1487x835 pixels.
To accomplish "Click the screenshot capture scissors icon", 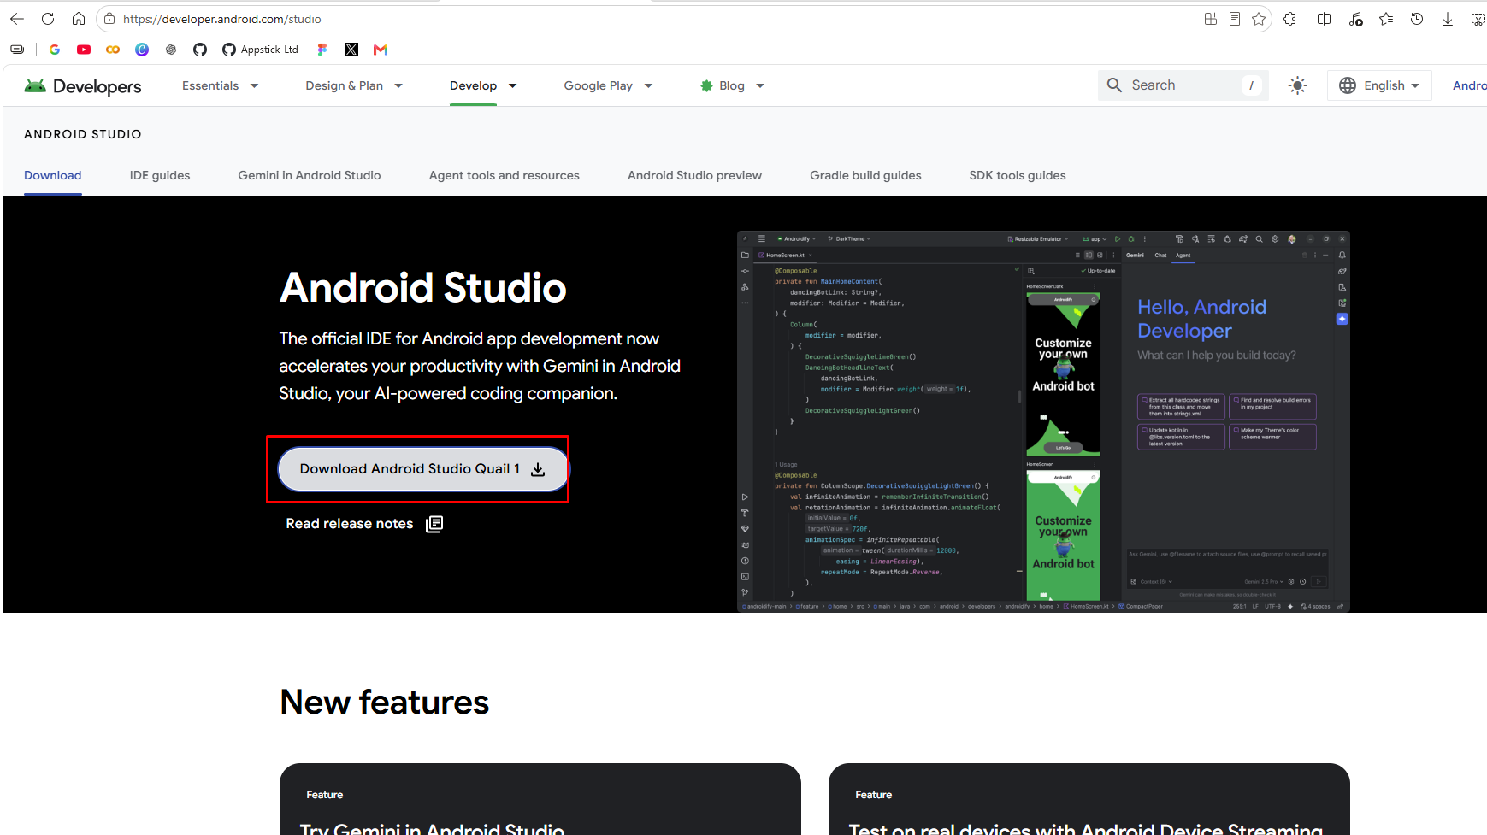I will click(1478, 19).
